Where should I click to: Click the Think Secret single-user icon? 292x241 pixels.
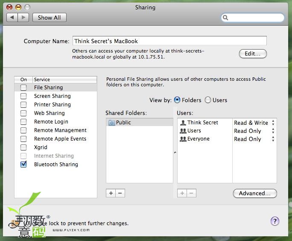[x=183, y=123]
